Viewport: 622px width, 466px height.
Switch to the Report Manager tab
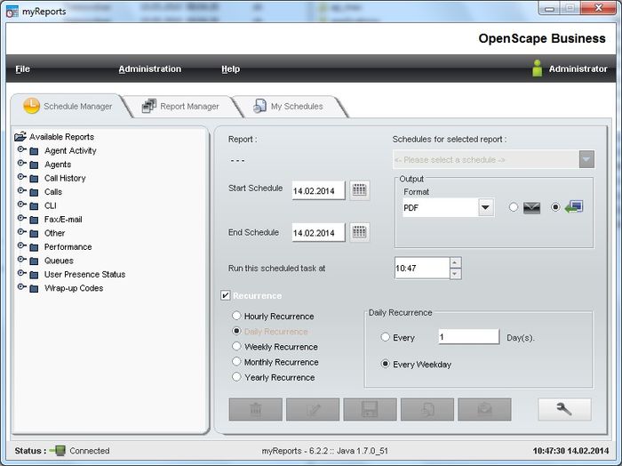pos(180,106)
